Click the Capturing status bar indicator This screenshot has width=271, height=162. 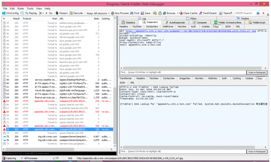pyautogui.click(x=9, y=158)
